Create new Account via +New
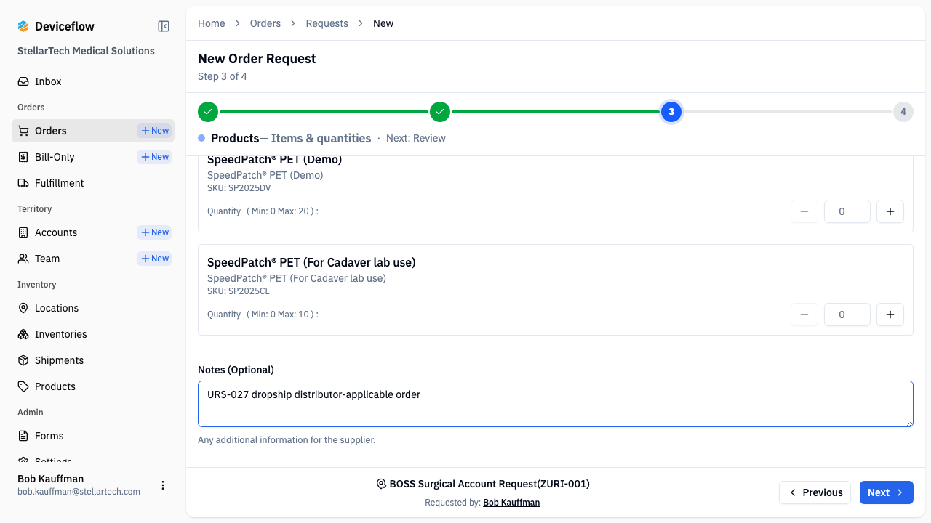The height and width of the screenshot is (523, 931). point(155,232)
